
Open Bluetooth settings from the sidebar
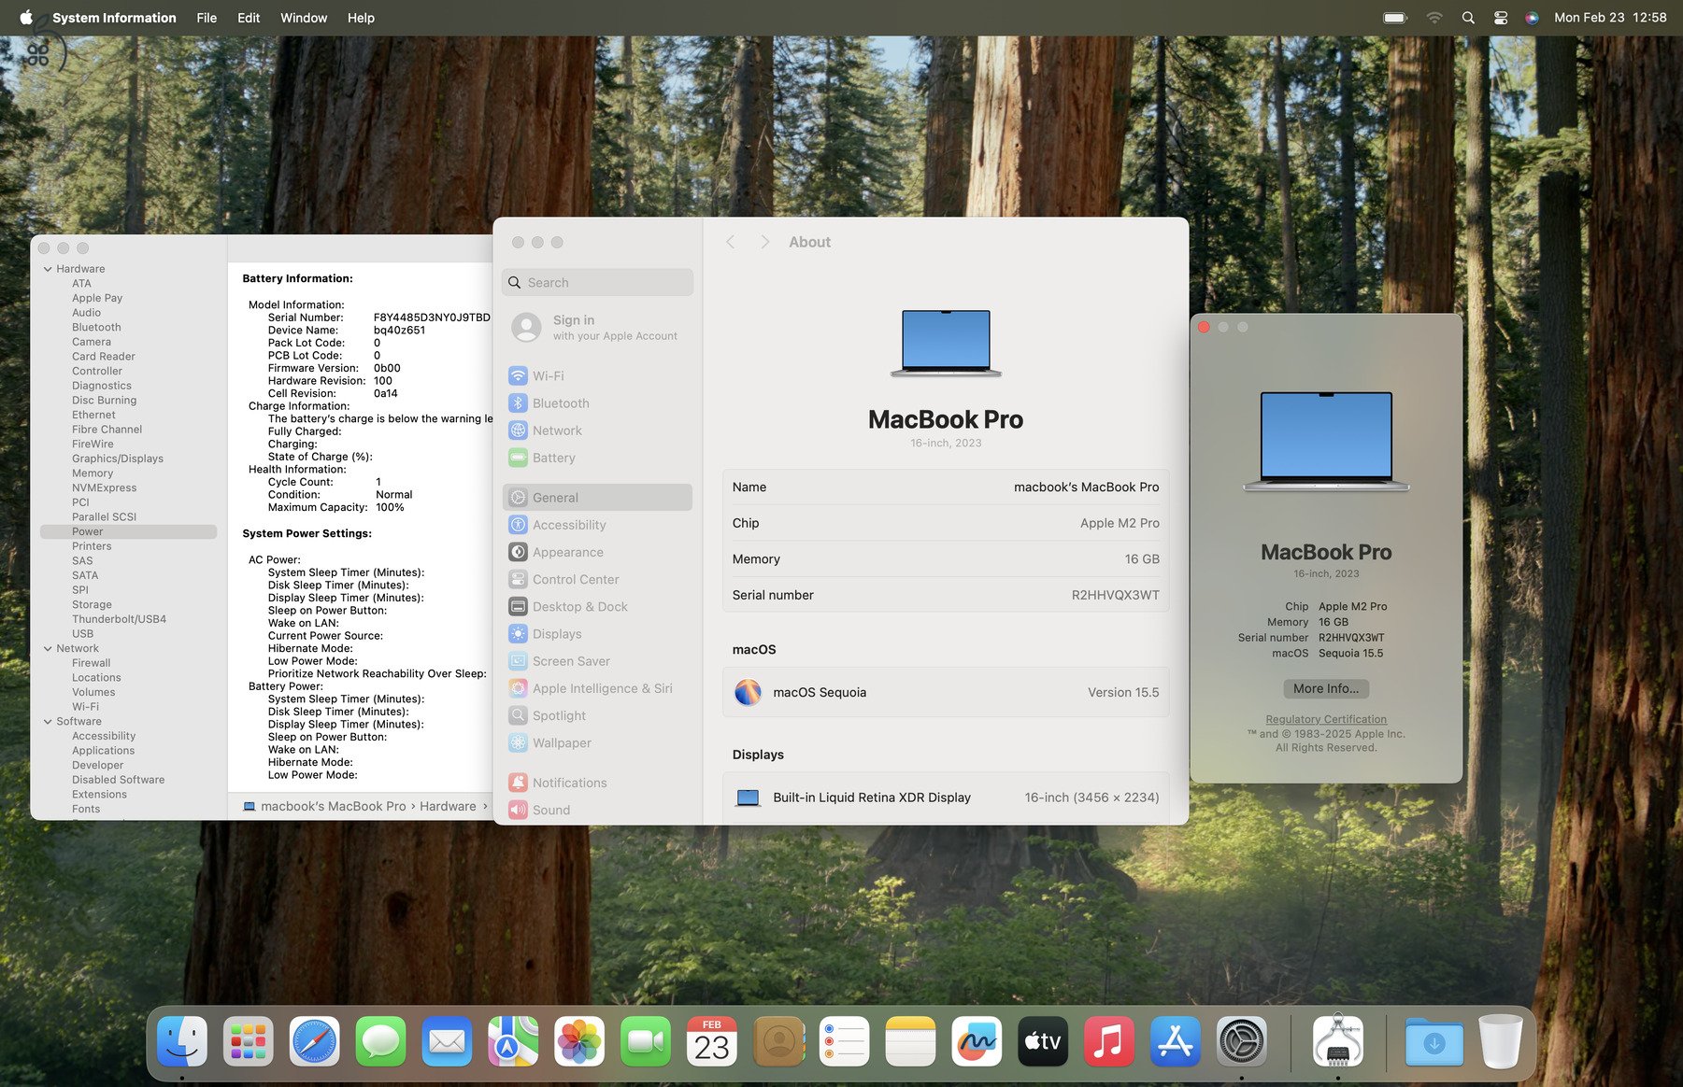tap(561, 402)
